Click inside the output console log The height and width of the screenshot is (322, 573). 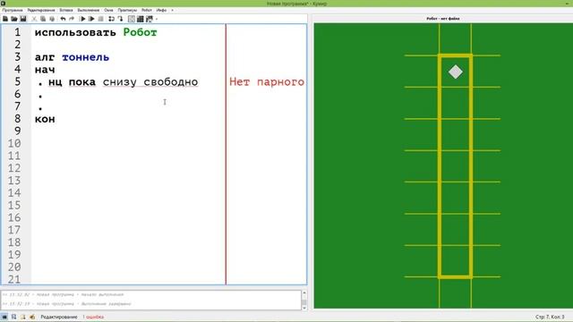[x=151, y=300]
